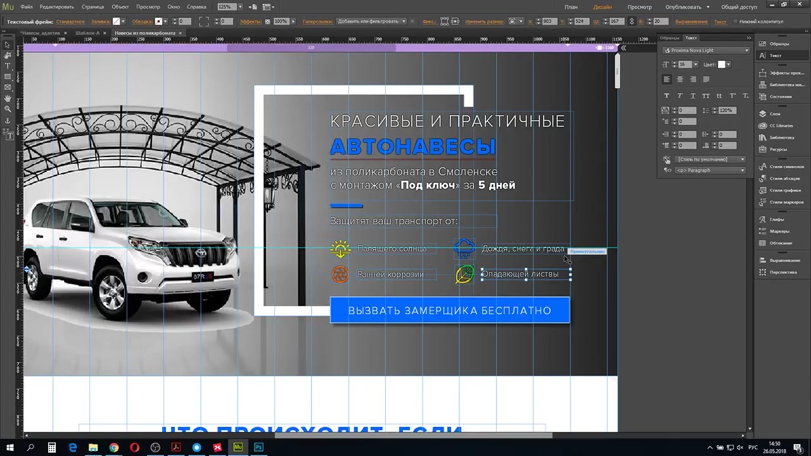Toggle bold text style
Image resolution: width=811 pixels, height=456 pixels.
point(666,96)
